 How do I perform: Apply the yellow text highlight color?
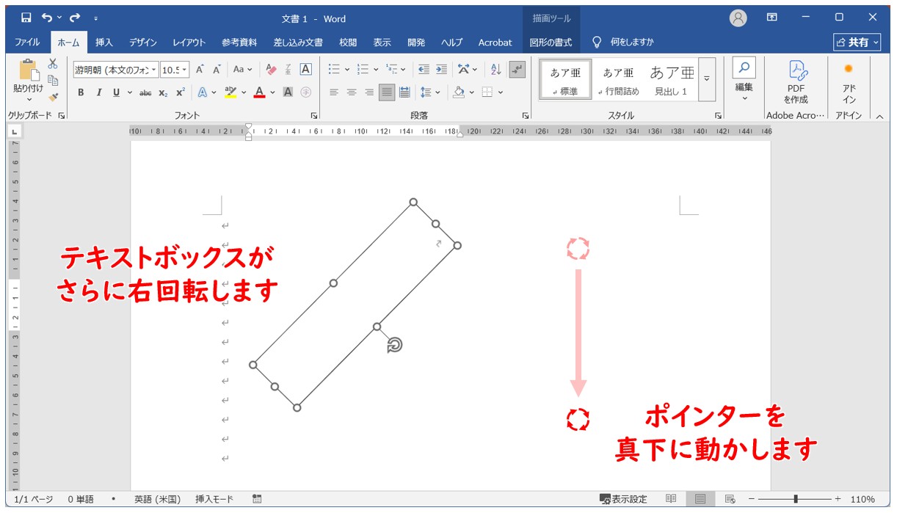pos(230,92)
